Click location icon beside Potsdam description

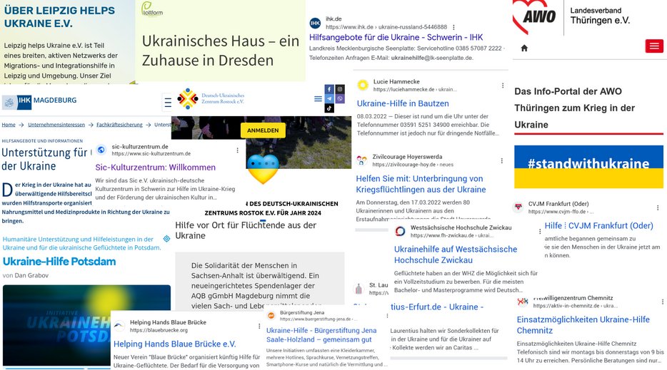(167, 239)
